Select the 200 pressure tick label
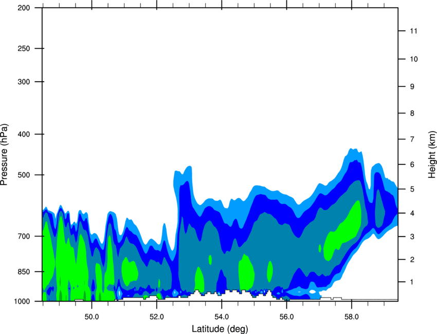Viewport: 437px width, 334px height. pyautogui.click(x=24, y=8)
